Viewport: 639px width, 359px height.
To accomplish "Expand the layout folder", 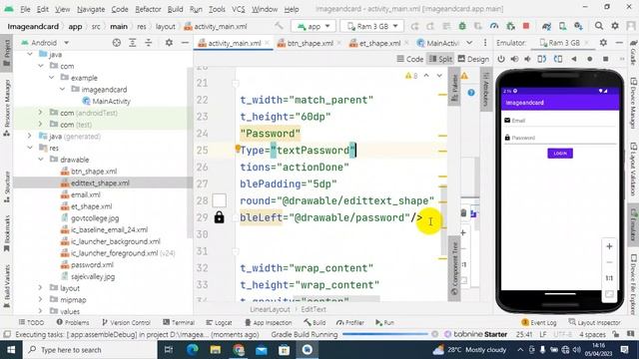I will tap(40, 288).
